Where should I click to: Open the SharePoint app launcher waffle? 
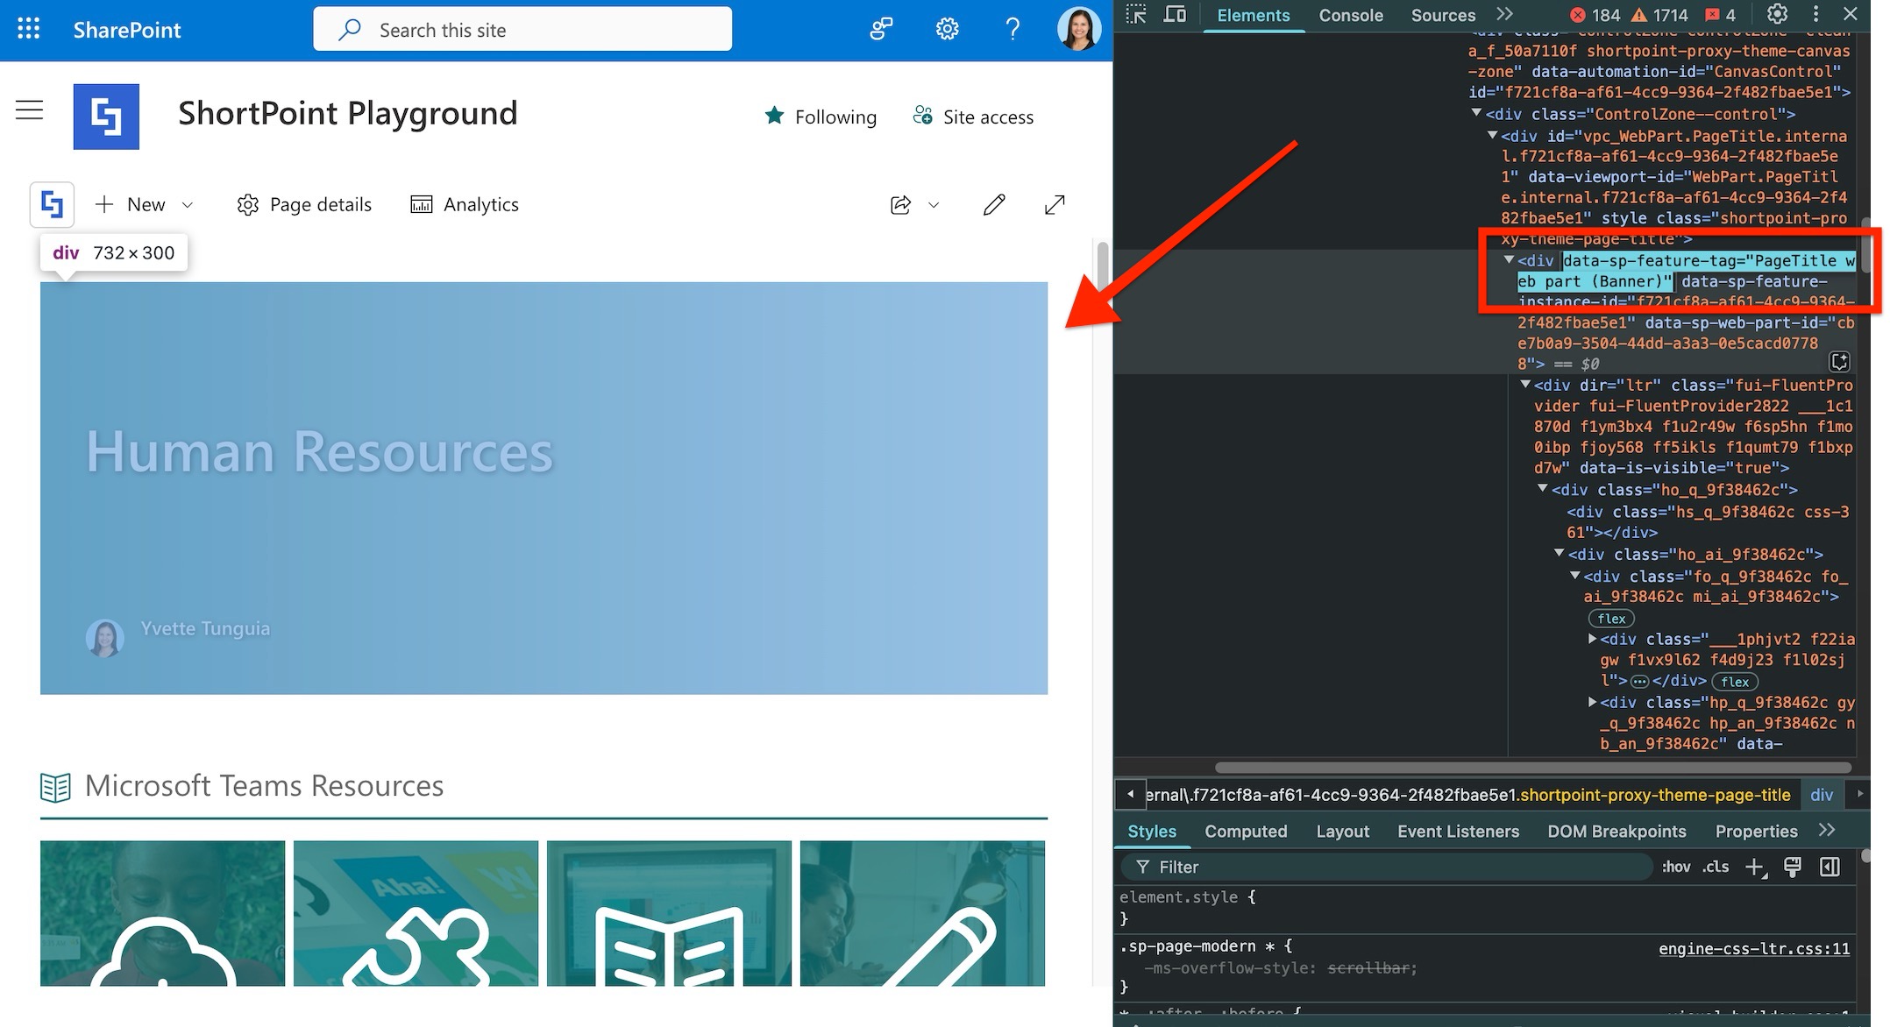coord(28,30)
